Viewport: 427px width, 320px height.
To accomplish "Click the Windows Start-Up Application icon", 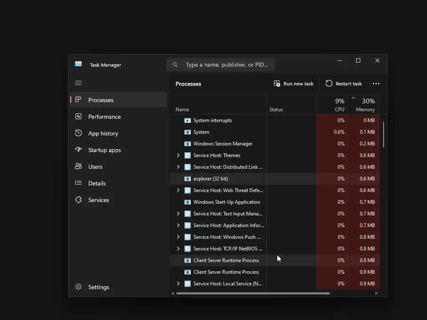I will [188, 202].
